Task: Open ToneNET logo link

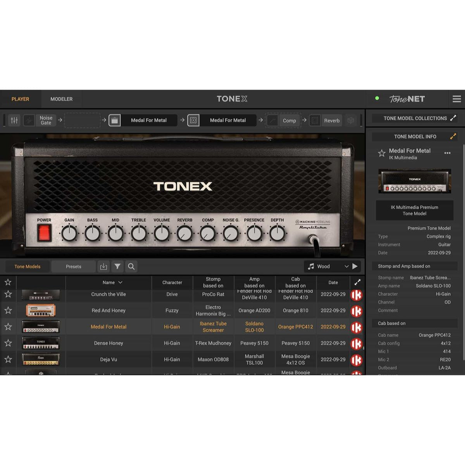Action: tap(407, 99)
